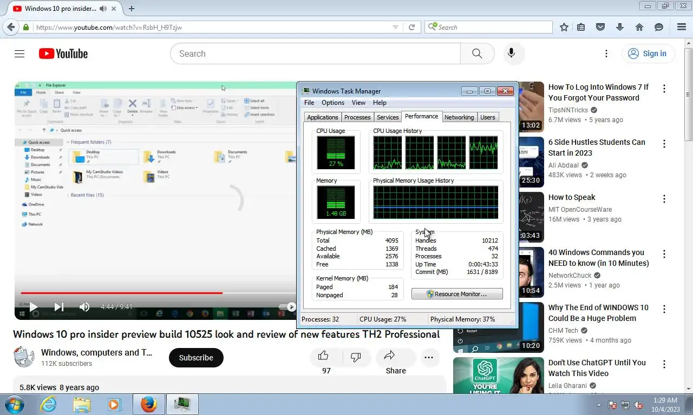Switch to the Processes tab
Viewport: 693px width, 415px height.
pos(357,117)
